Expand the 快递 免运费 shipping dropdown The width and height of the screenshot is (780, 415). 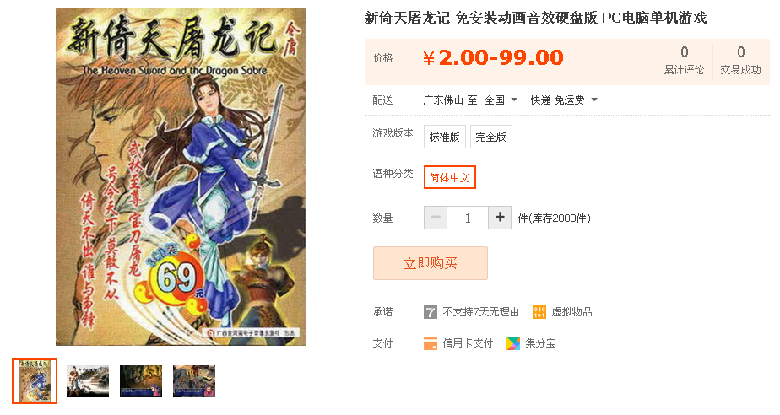[564, 100]
